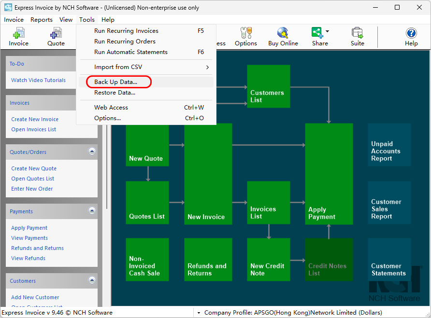Image resolution: width=431 pixels, height=318 pixels.
Task: Click the Create New Invoice link
Action: [35, 119]
